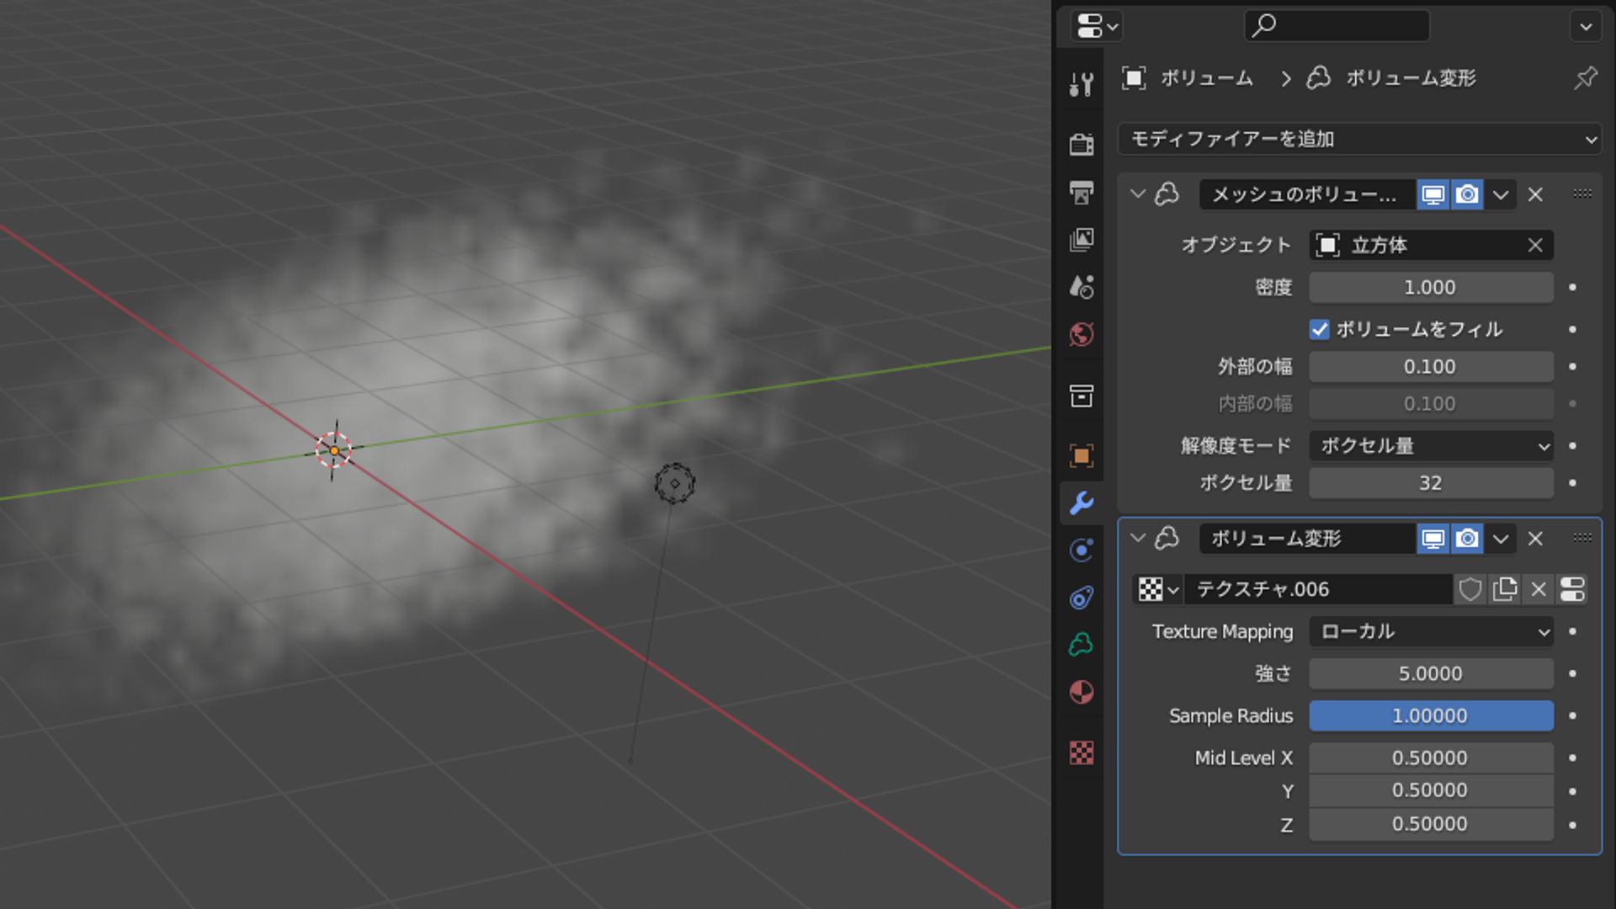Toggle ボリュームをフィル checkbox off

(x=1321, y=329)
